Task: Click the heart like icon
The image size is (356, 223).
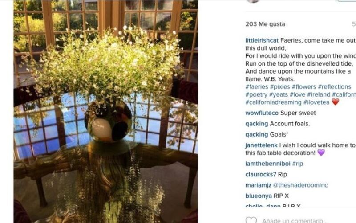Action: pos(251,220)
